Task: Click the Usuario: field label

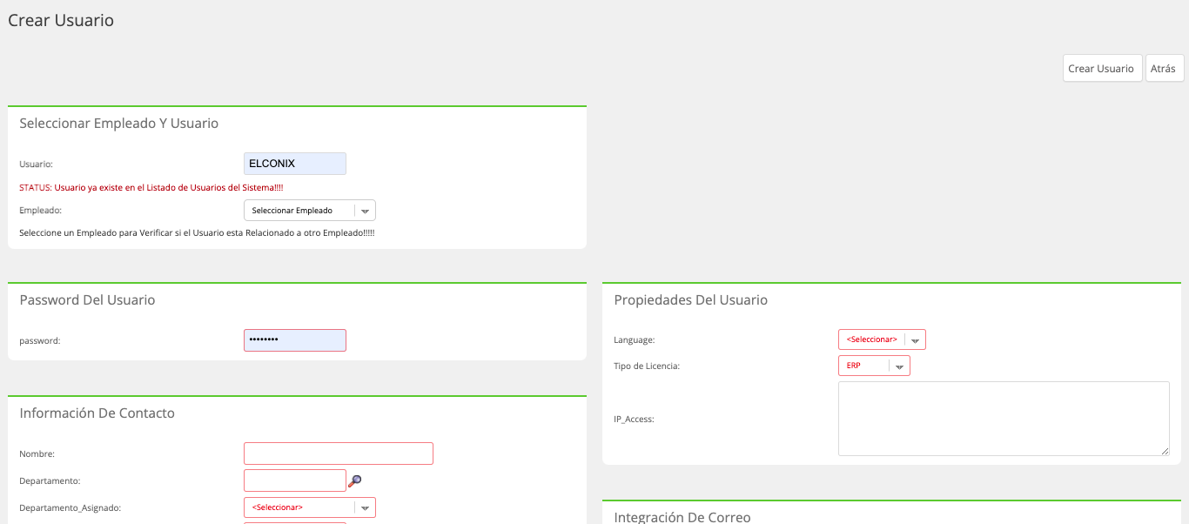Action: click(x=37, y=164)
